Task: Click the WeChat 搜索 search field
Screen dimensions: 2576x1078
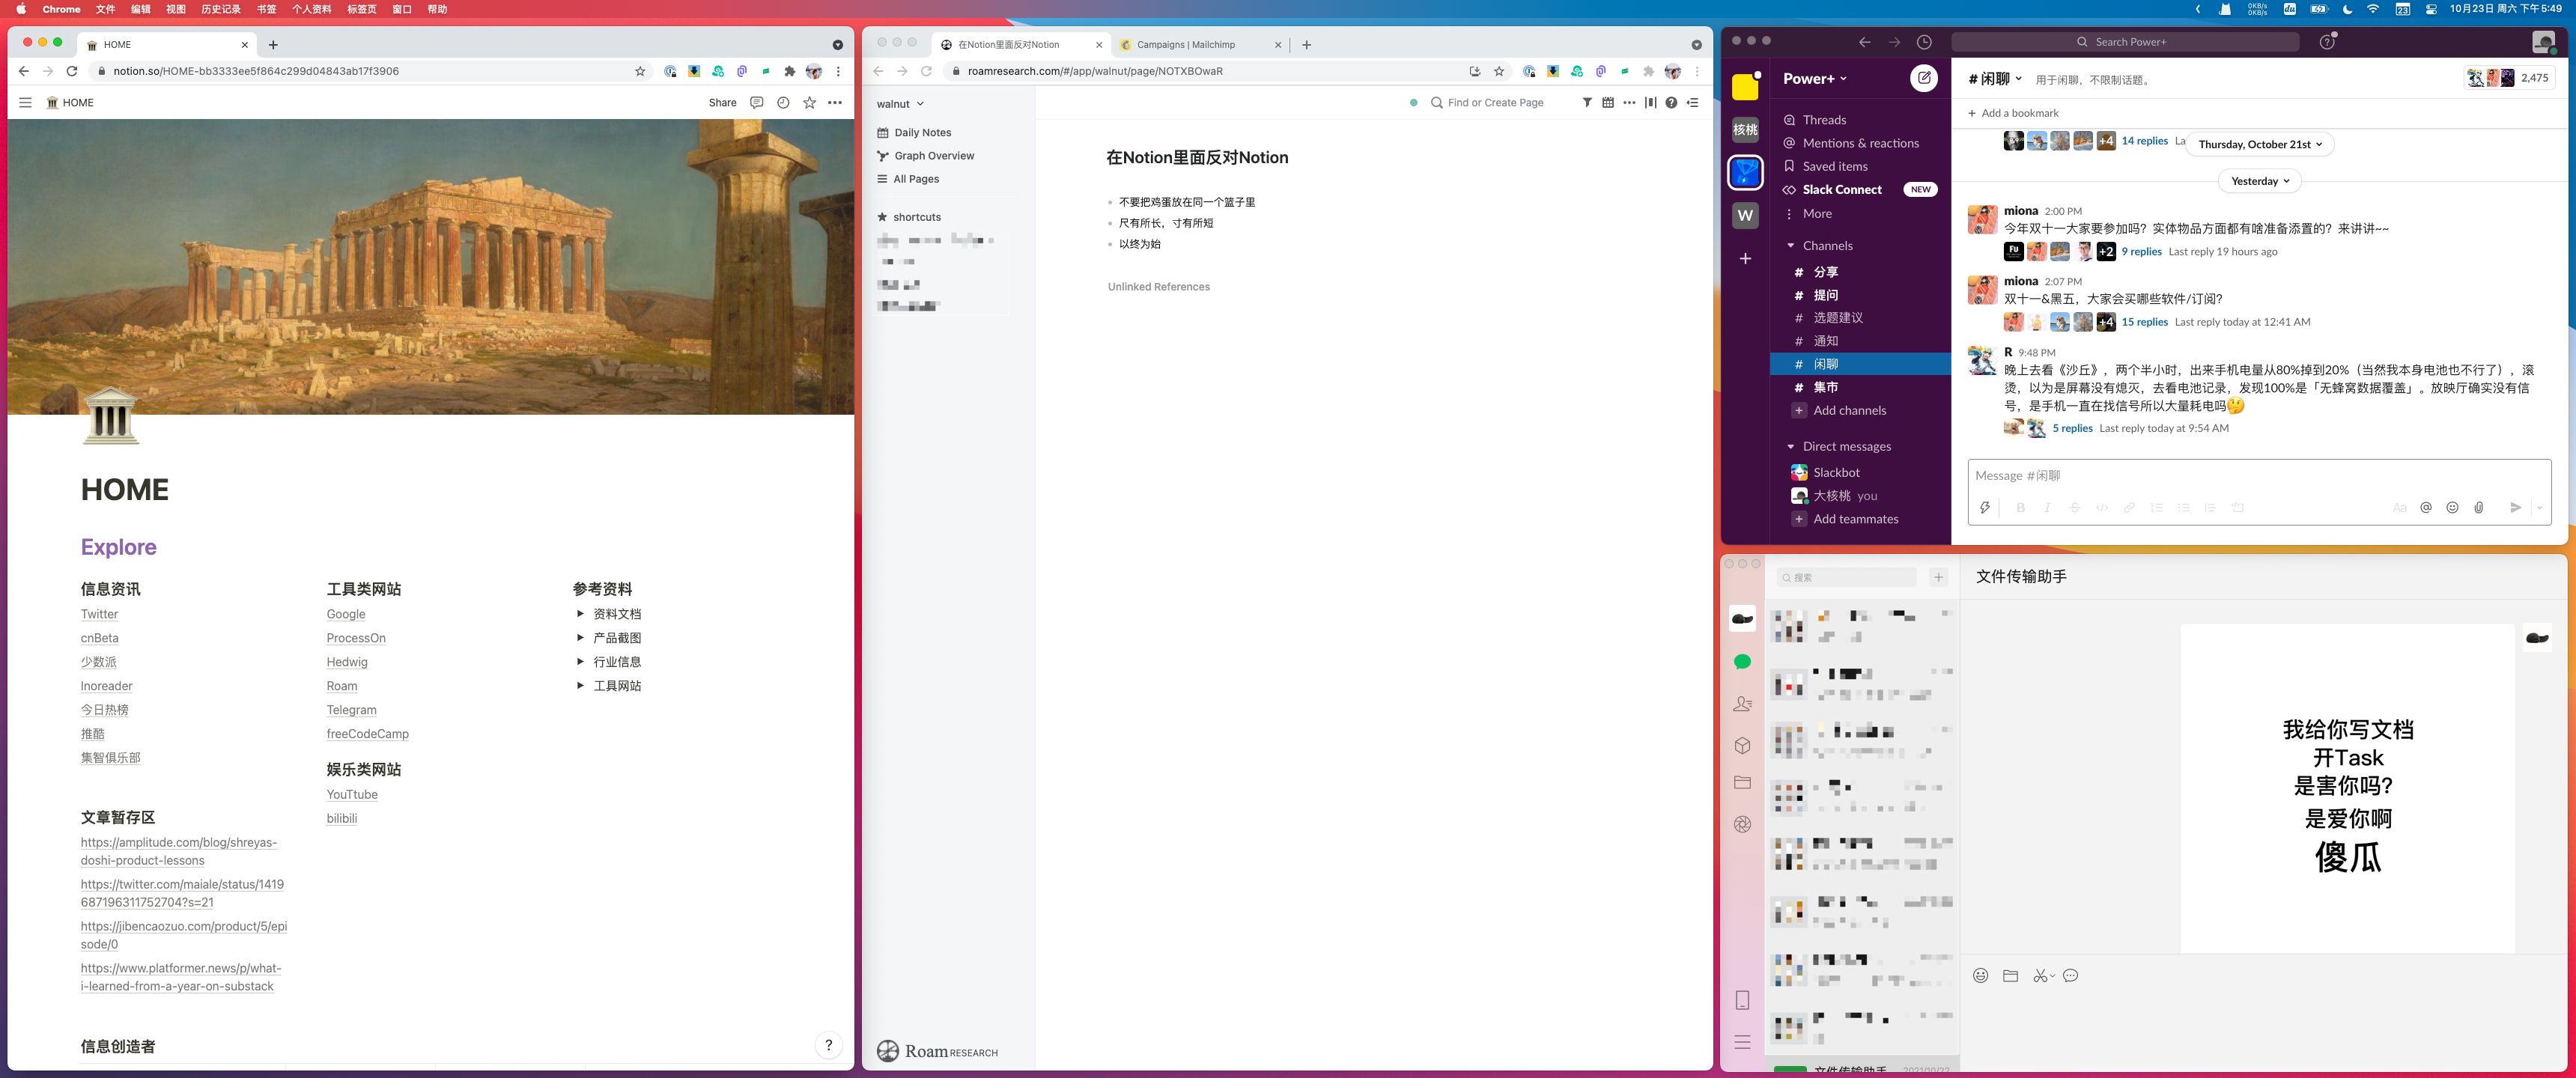Action: [1846, 577]
